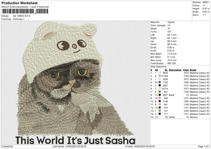Screen dimensions: 211x149
Task: Click the thread code 1196
Action: tap(186, 92)
